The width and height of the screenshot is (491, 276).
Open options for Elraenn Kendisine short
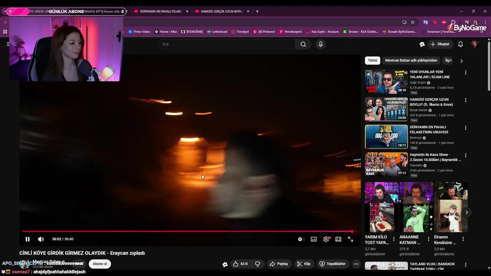463,239
